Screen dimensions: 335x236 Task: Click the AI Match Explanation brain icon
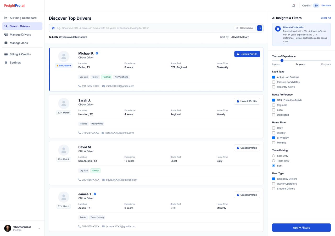point(278,29)
